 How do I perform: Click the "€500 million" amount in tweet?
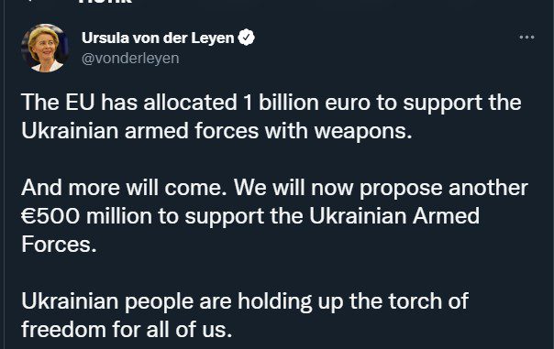[86, 216]
